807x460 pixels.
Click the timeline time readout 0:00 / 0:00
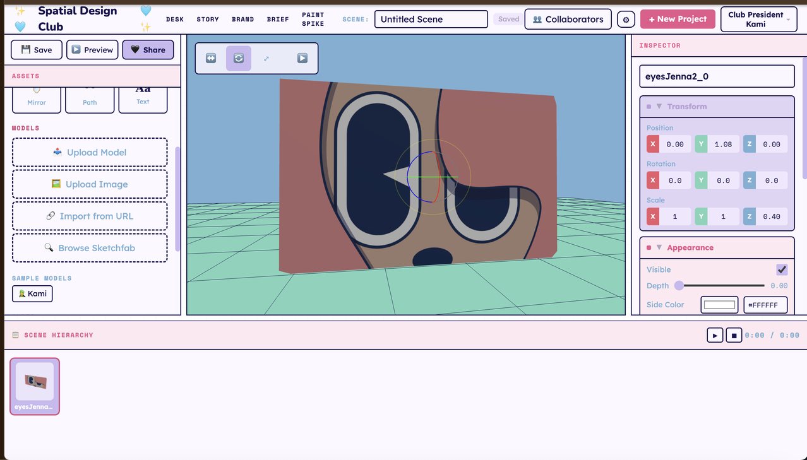point(772,336)
